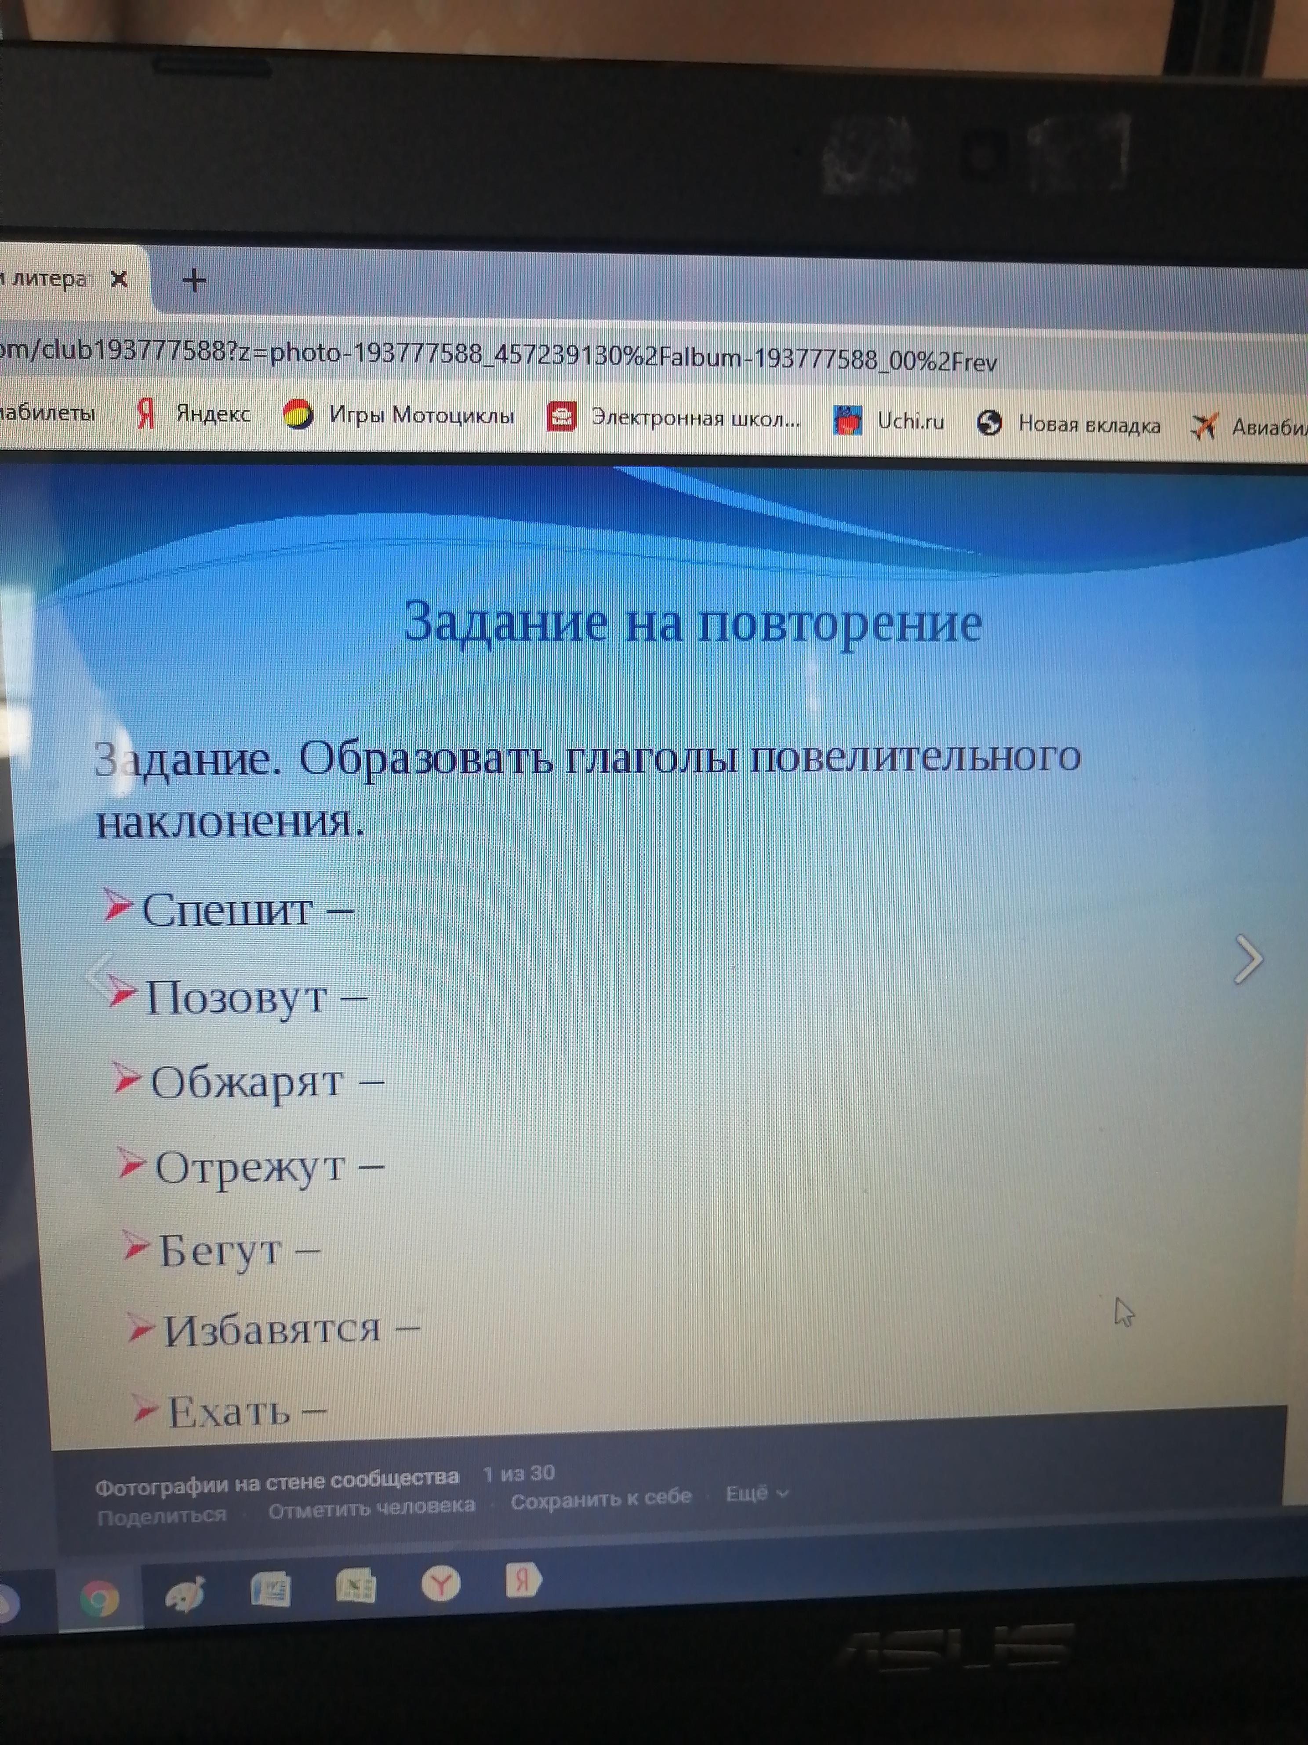
Task: Click the Поделиться link
Action: [x=162, y=1516]
